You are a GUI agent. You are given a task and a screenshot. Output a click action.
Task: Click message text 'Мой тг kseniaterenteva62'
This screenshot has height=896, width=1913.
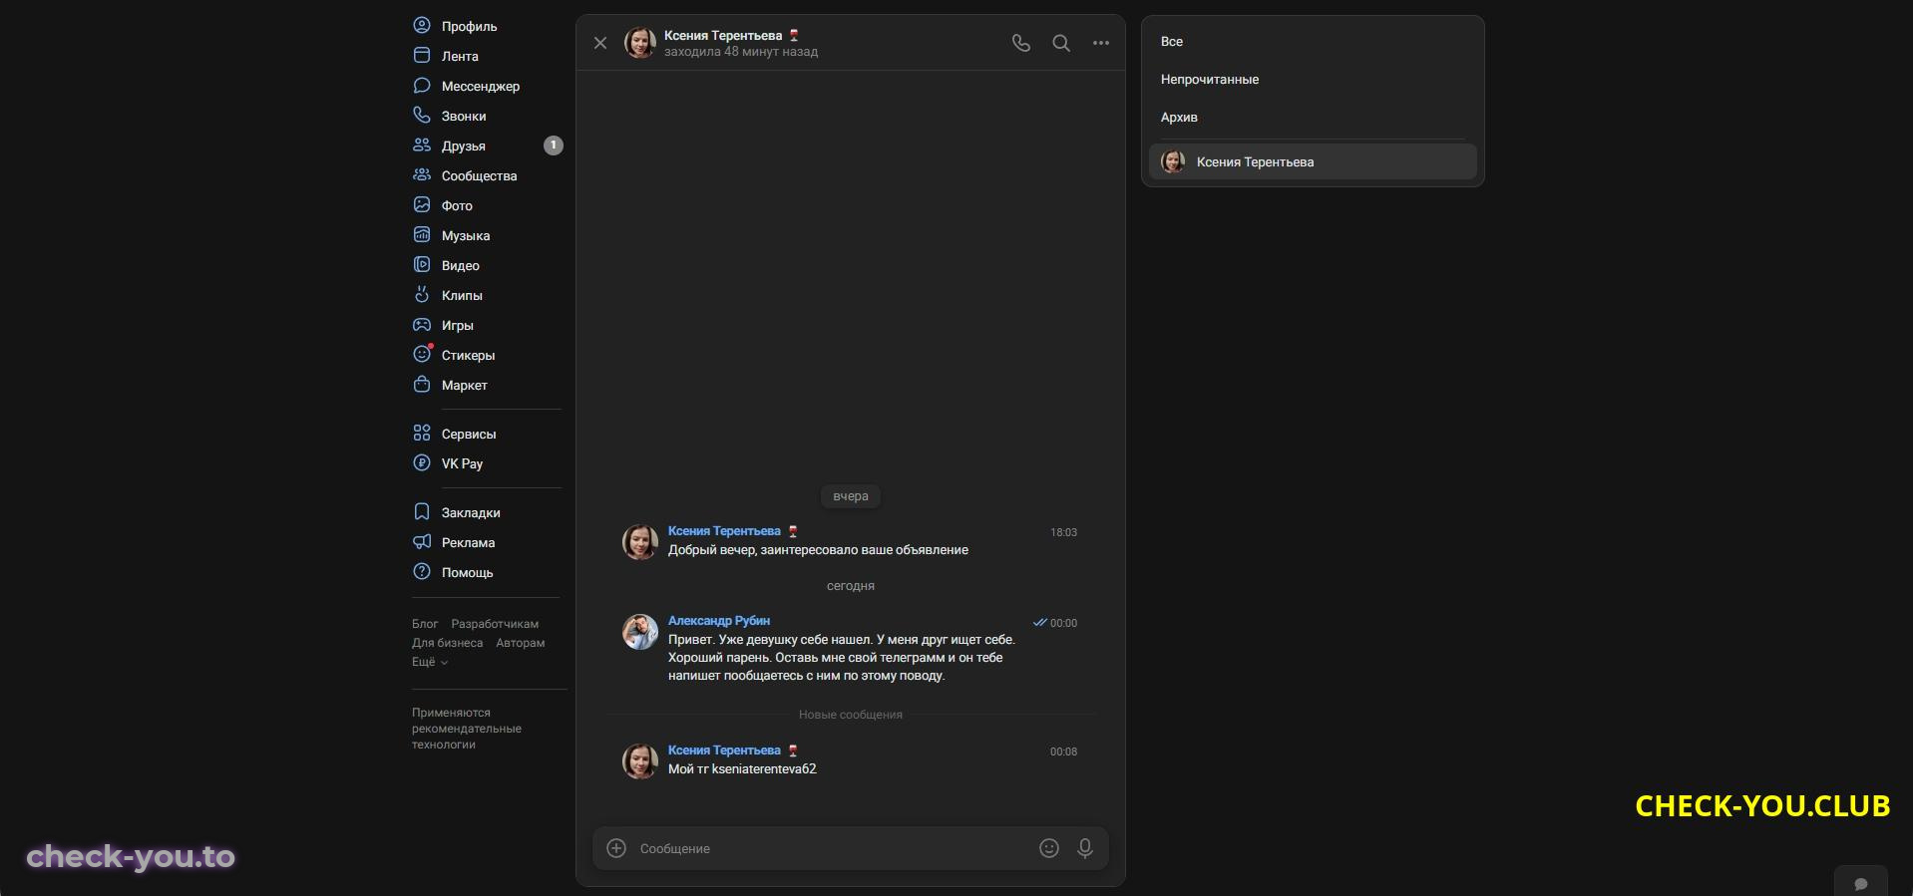point(742,769)
